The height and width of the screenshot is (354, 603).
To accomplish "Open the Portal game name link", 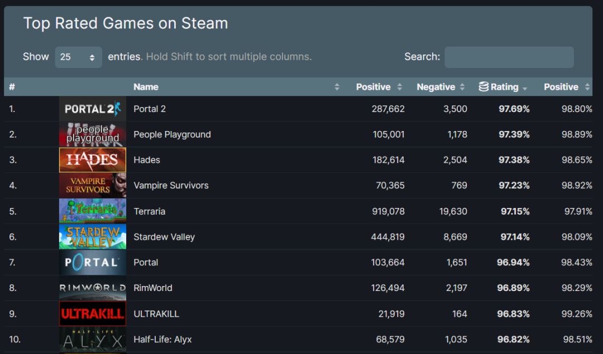I will pyautogui.click(x=146, y=263).
